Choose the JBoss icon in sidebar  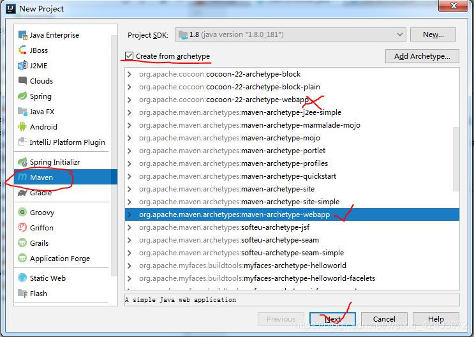[x=22, y=50]
